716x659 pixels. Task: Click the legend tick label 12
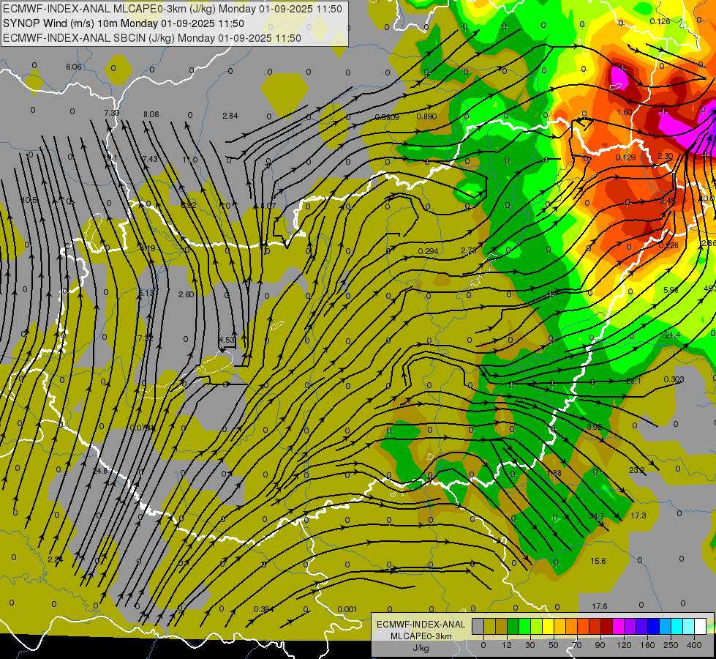[x=507, y=645]
